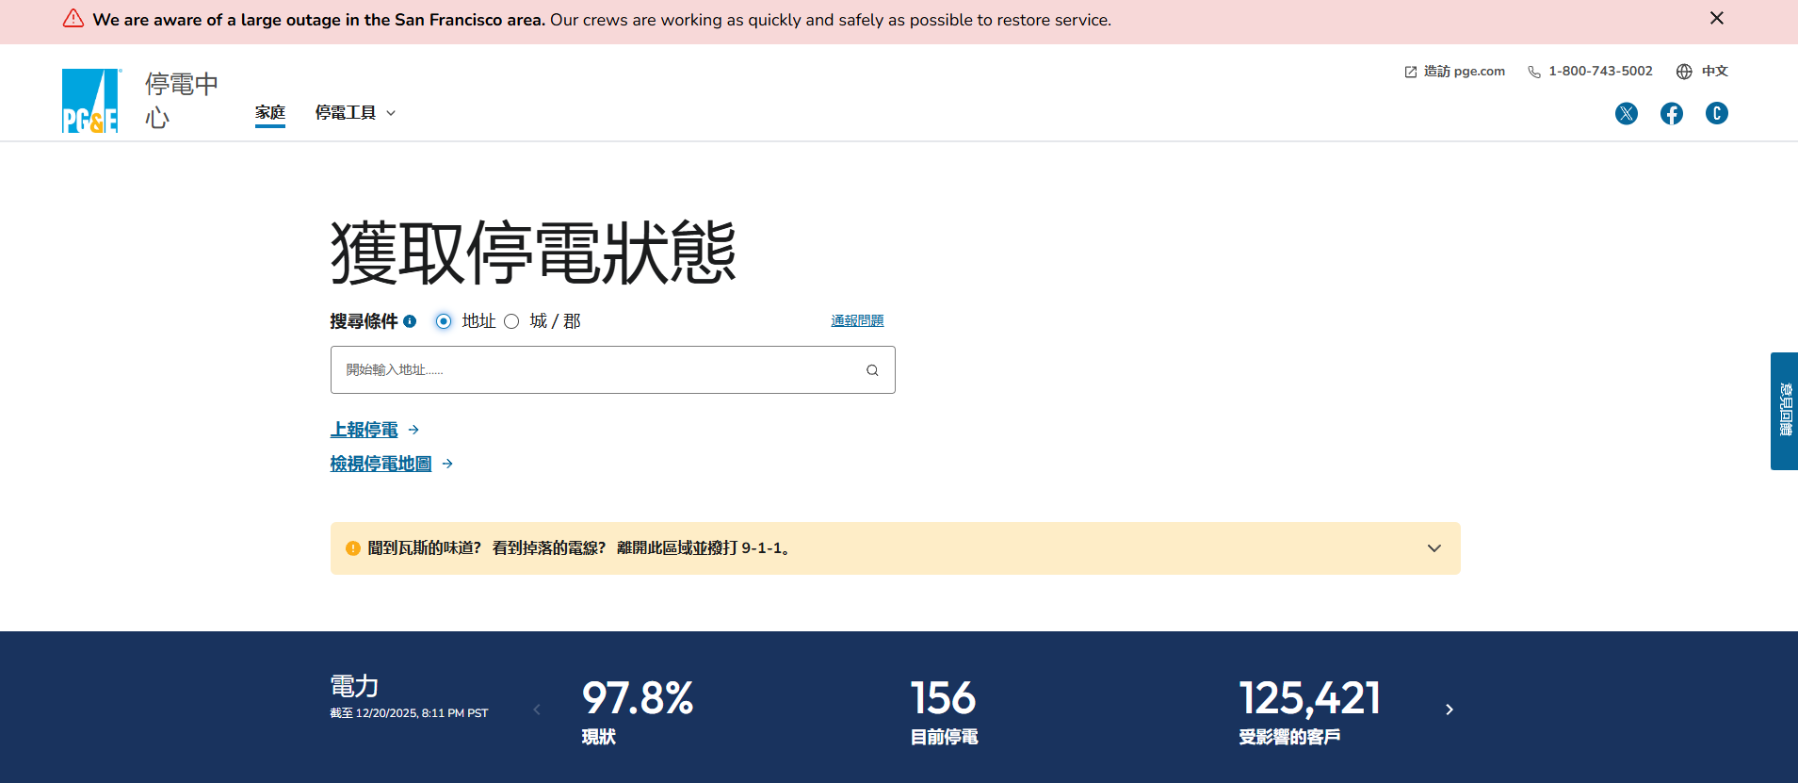1798x783 pixels.
Task: Open the 意見回饋 feedback side tab
Action: 1784,411
